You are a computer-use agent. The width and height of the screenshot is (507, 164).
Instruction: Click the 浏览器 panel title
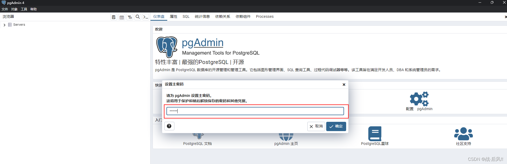(8, 16)
